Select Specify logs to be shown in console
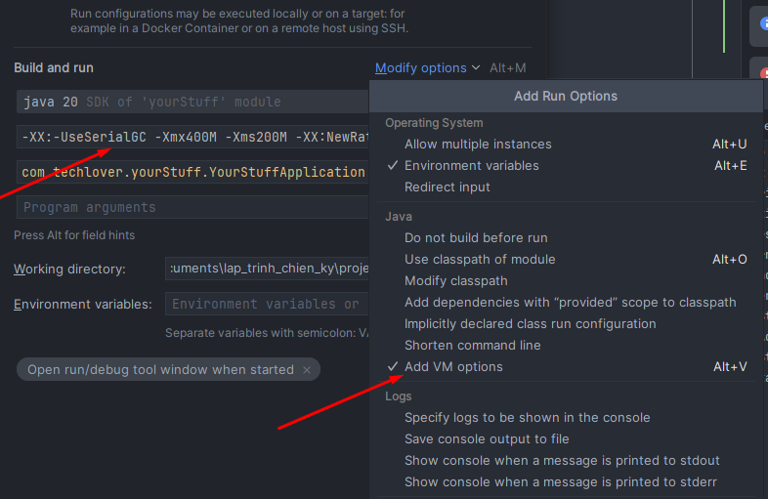The width and height of the screenshot is (768, 499). click(x=527, y=418)
